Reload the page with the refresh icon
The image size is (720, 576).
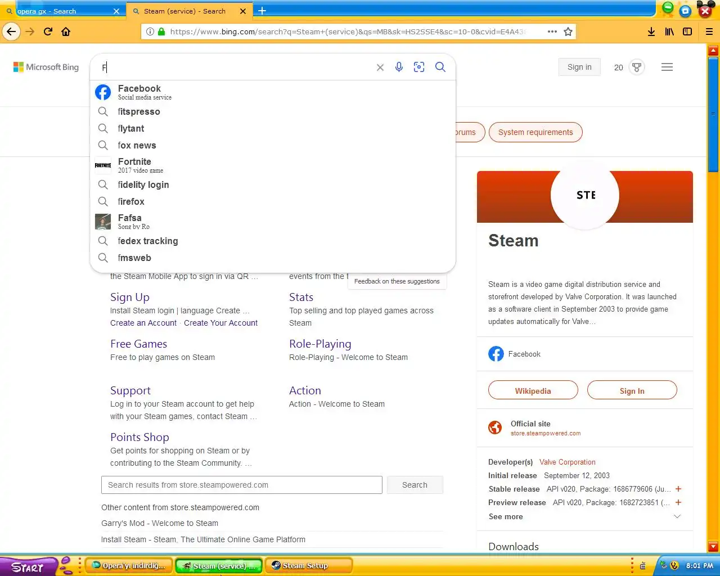(x=48, y=31)
